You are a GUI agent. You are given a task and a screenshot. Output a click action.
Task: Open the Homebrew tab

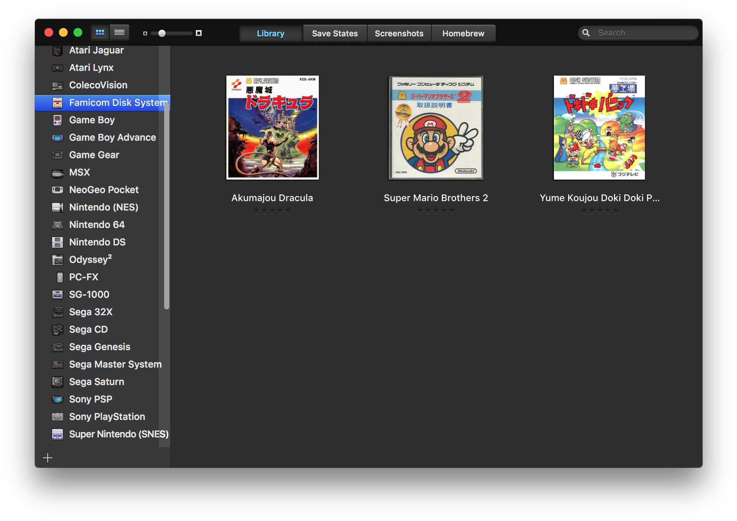463,33
